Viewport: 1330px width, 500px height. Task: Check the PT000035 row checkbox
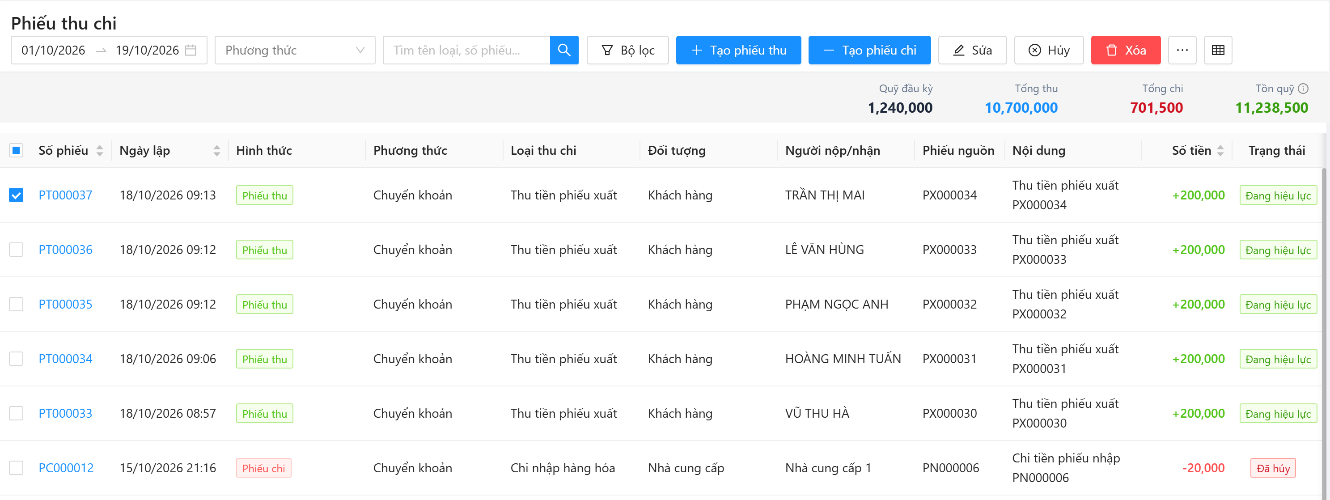16,304
